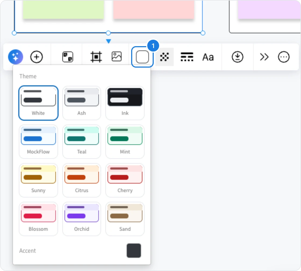Image resolution: width=301 pixels, height=271 pixels.
Task: Select the Sunny theme card
Action: coord(38,180)
